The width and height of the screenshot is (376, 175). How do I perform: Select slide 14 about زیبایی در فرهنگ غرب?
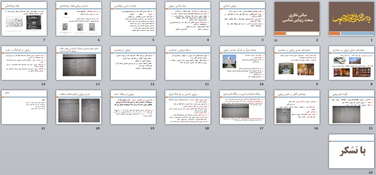(24, 63)
